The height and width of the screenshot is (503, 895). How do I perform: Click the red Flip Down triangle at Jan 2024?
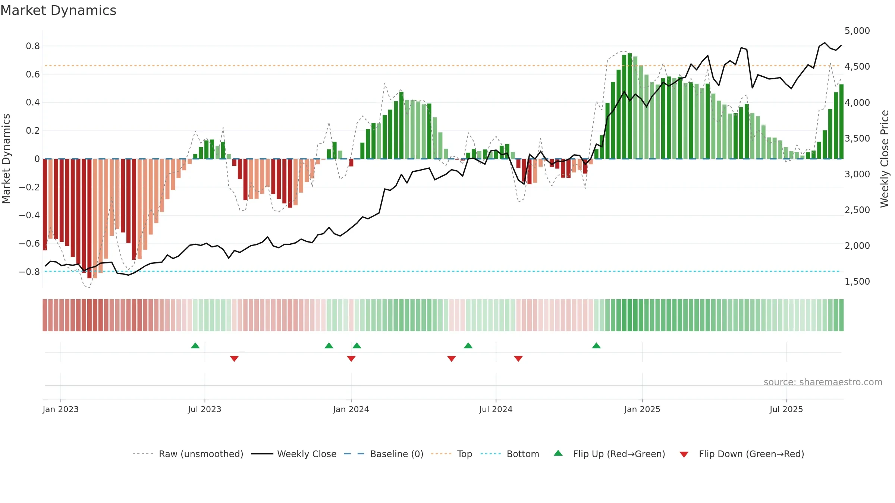[x=351, y=358]
